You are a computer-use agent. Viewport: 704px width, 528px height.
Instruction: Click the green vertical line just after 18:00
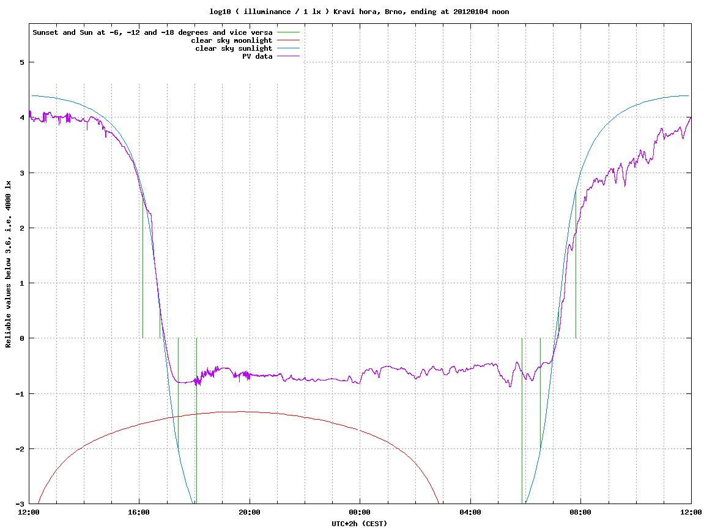[x=197, y=421]
